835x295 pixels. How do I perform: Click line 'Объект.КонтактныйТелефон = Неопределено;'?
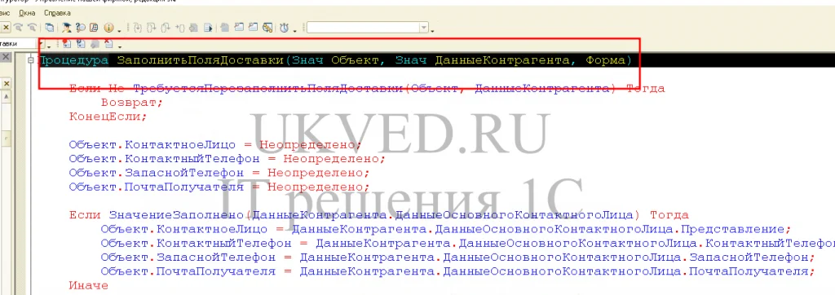[227, 159]
